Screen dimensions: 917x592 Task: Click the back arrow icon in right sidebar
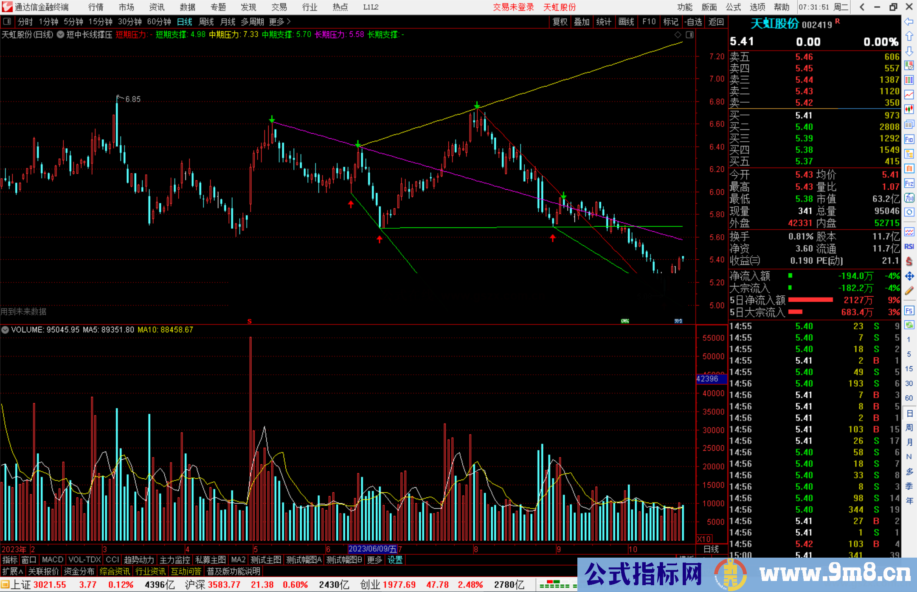909,22
